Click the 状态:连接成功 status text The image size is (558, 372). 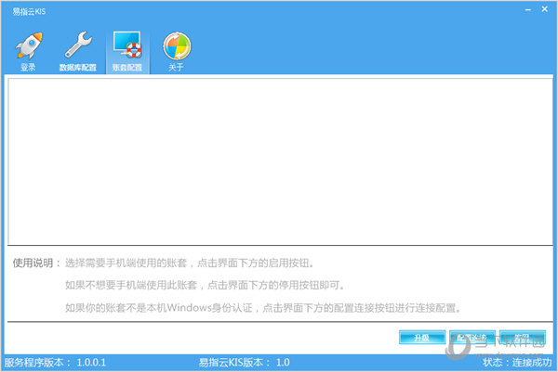[517, 363]
